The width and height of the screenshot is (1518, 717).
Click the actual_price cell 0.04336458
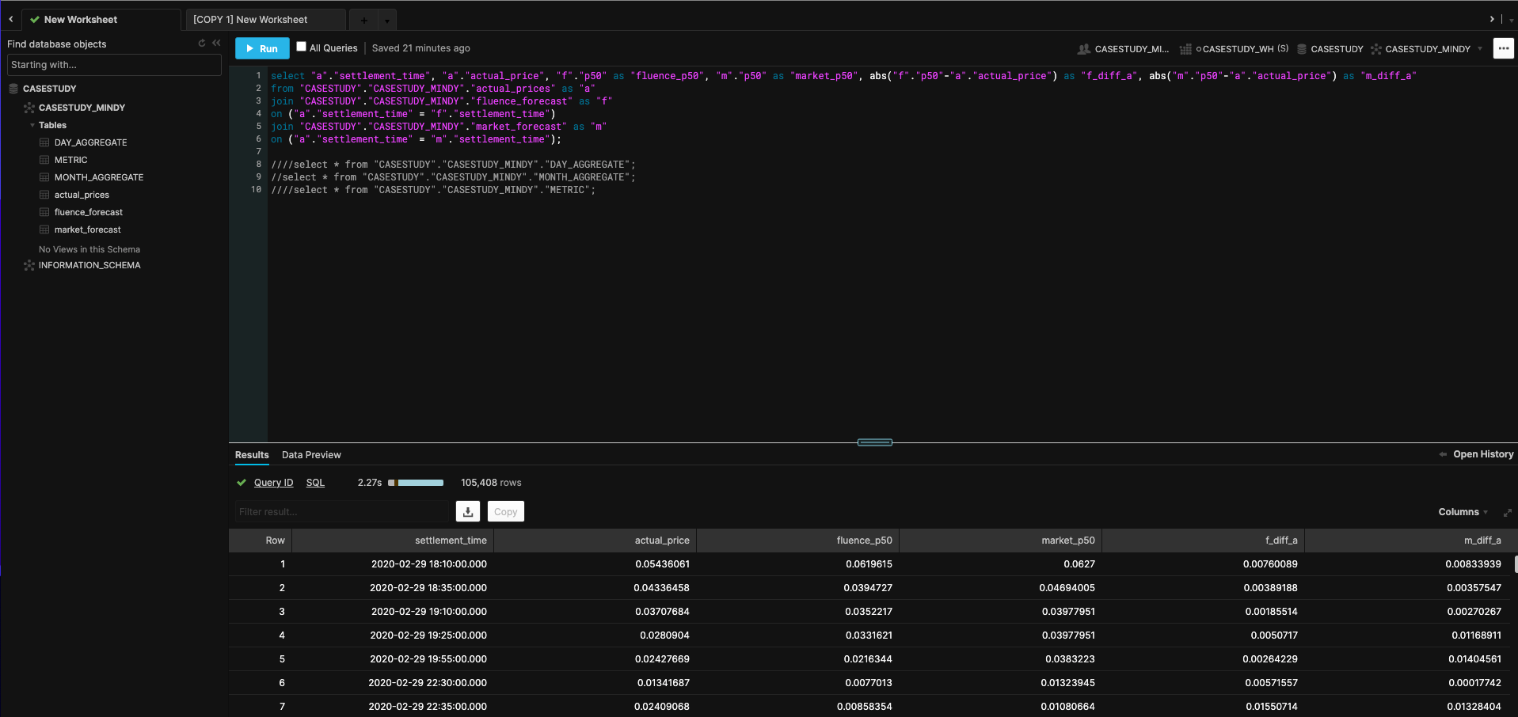pyautogui.click(x=661, y=588)
